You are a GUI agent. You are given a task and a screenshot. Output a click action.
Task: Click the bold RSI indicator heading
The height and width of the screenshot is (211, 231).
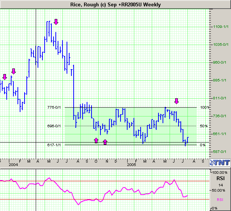click(219, 179)
